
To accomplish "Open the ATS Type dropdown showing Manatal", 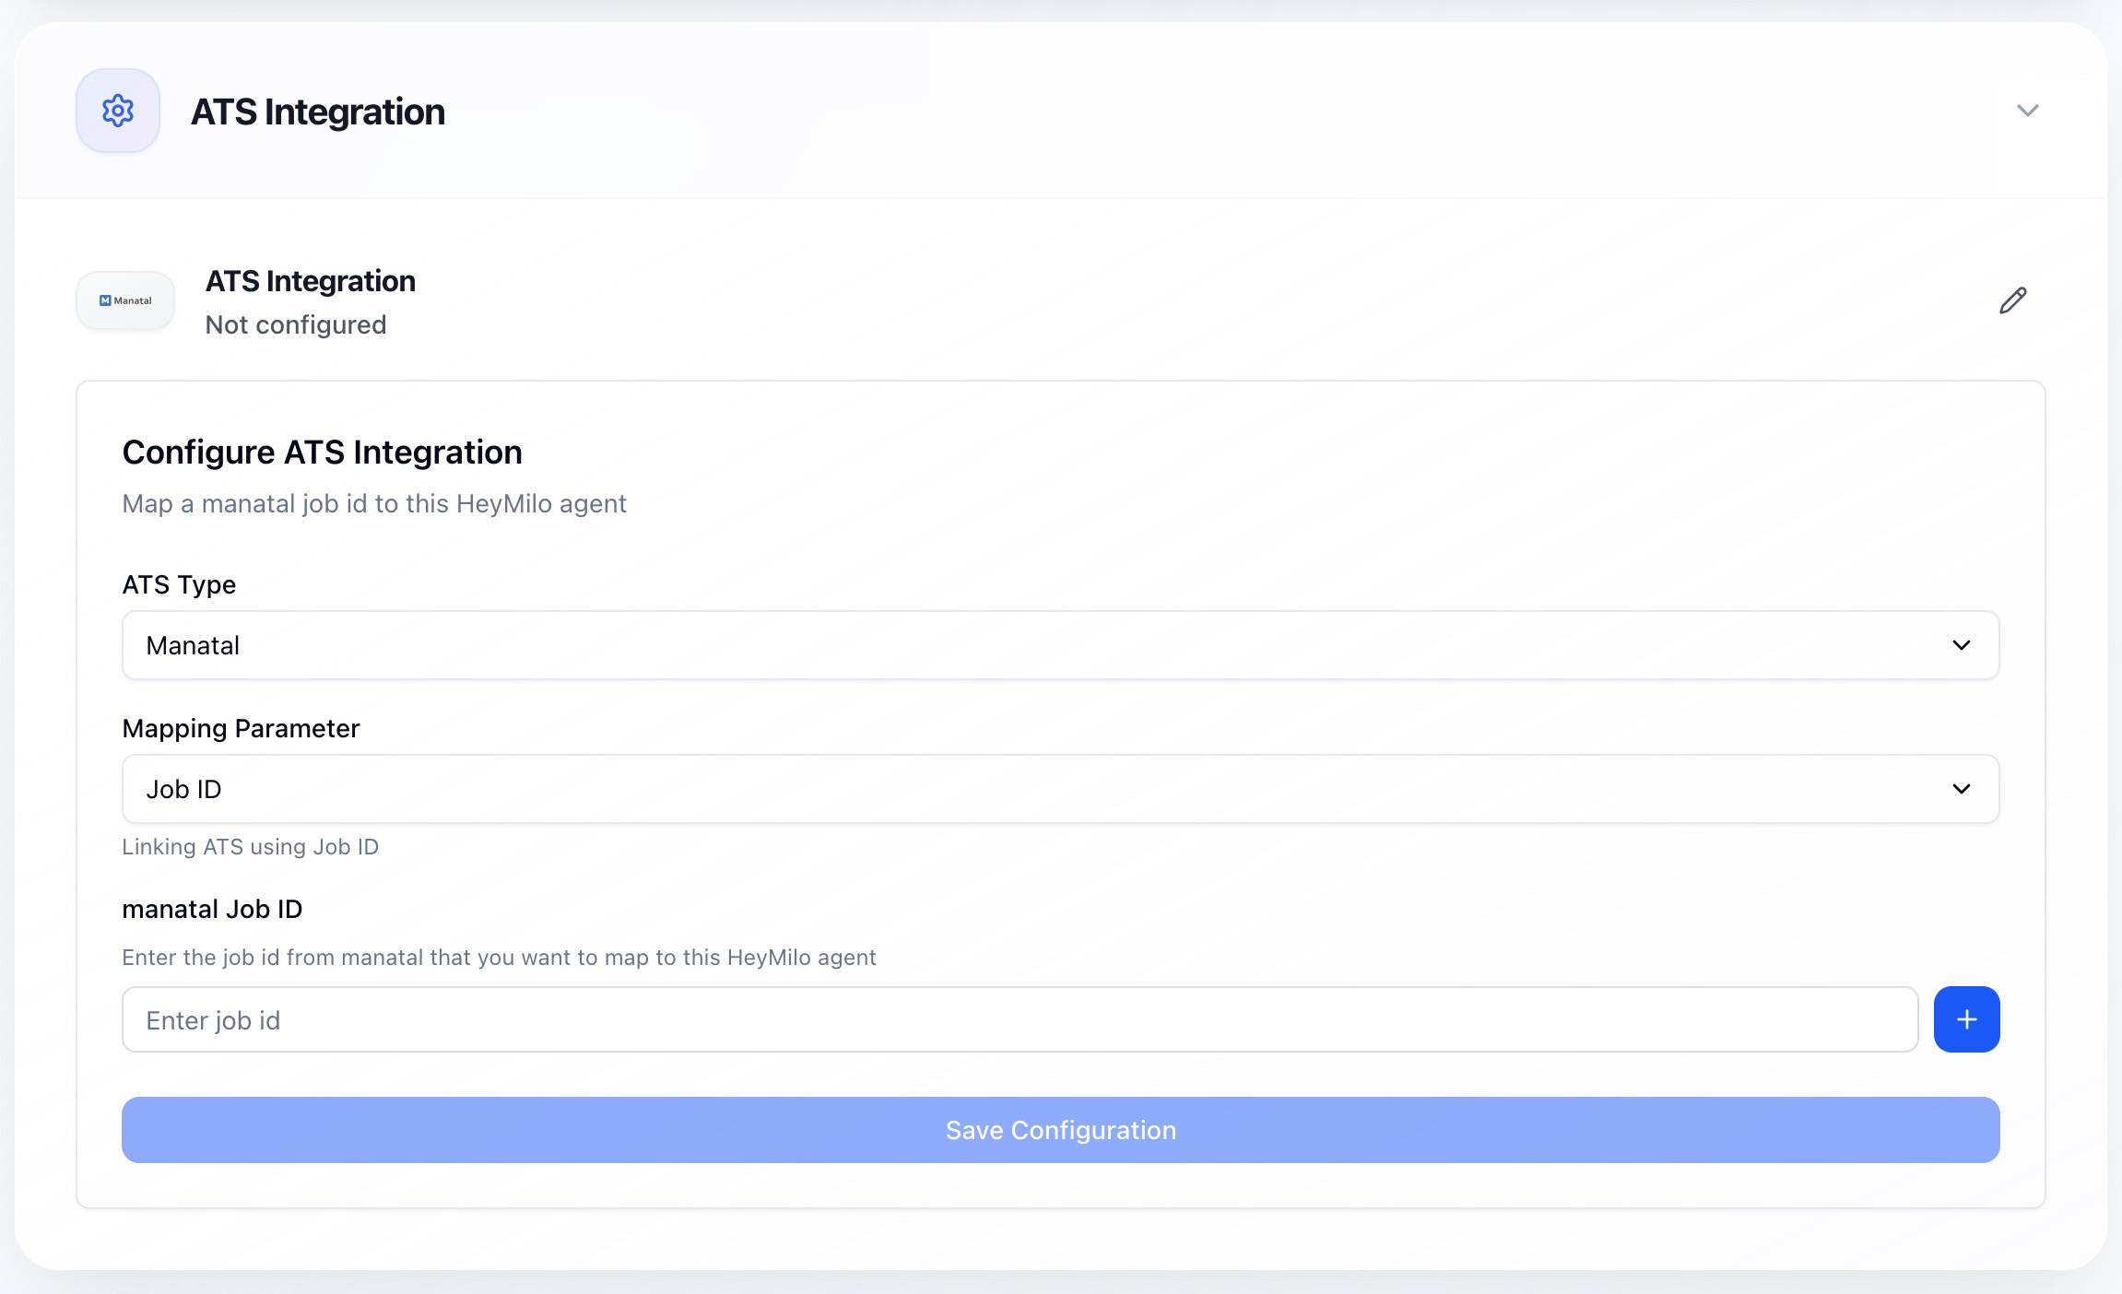I will (x=1060, y=645).
